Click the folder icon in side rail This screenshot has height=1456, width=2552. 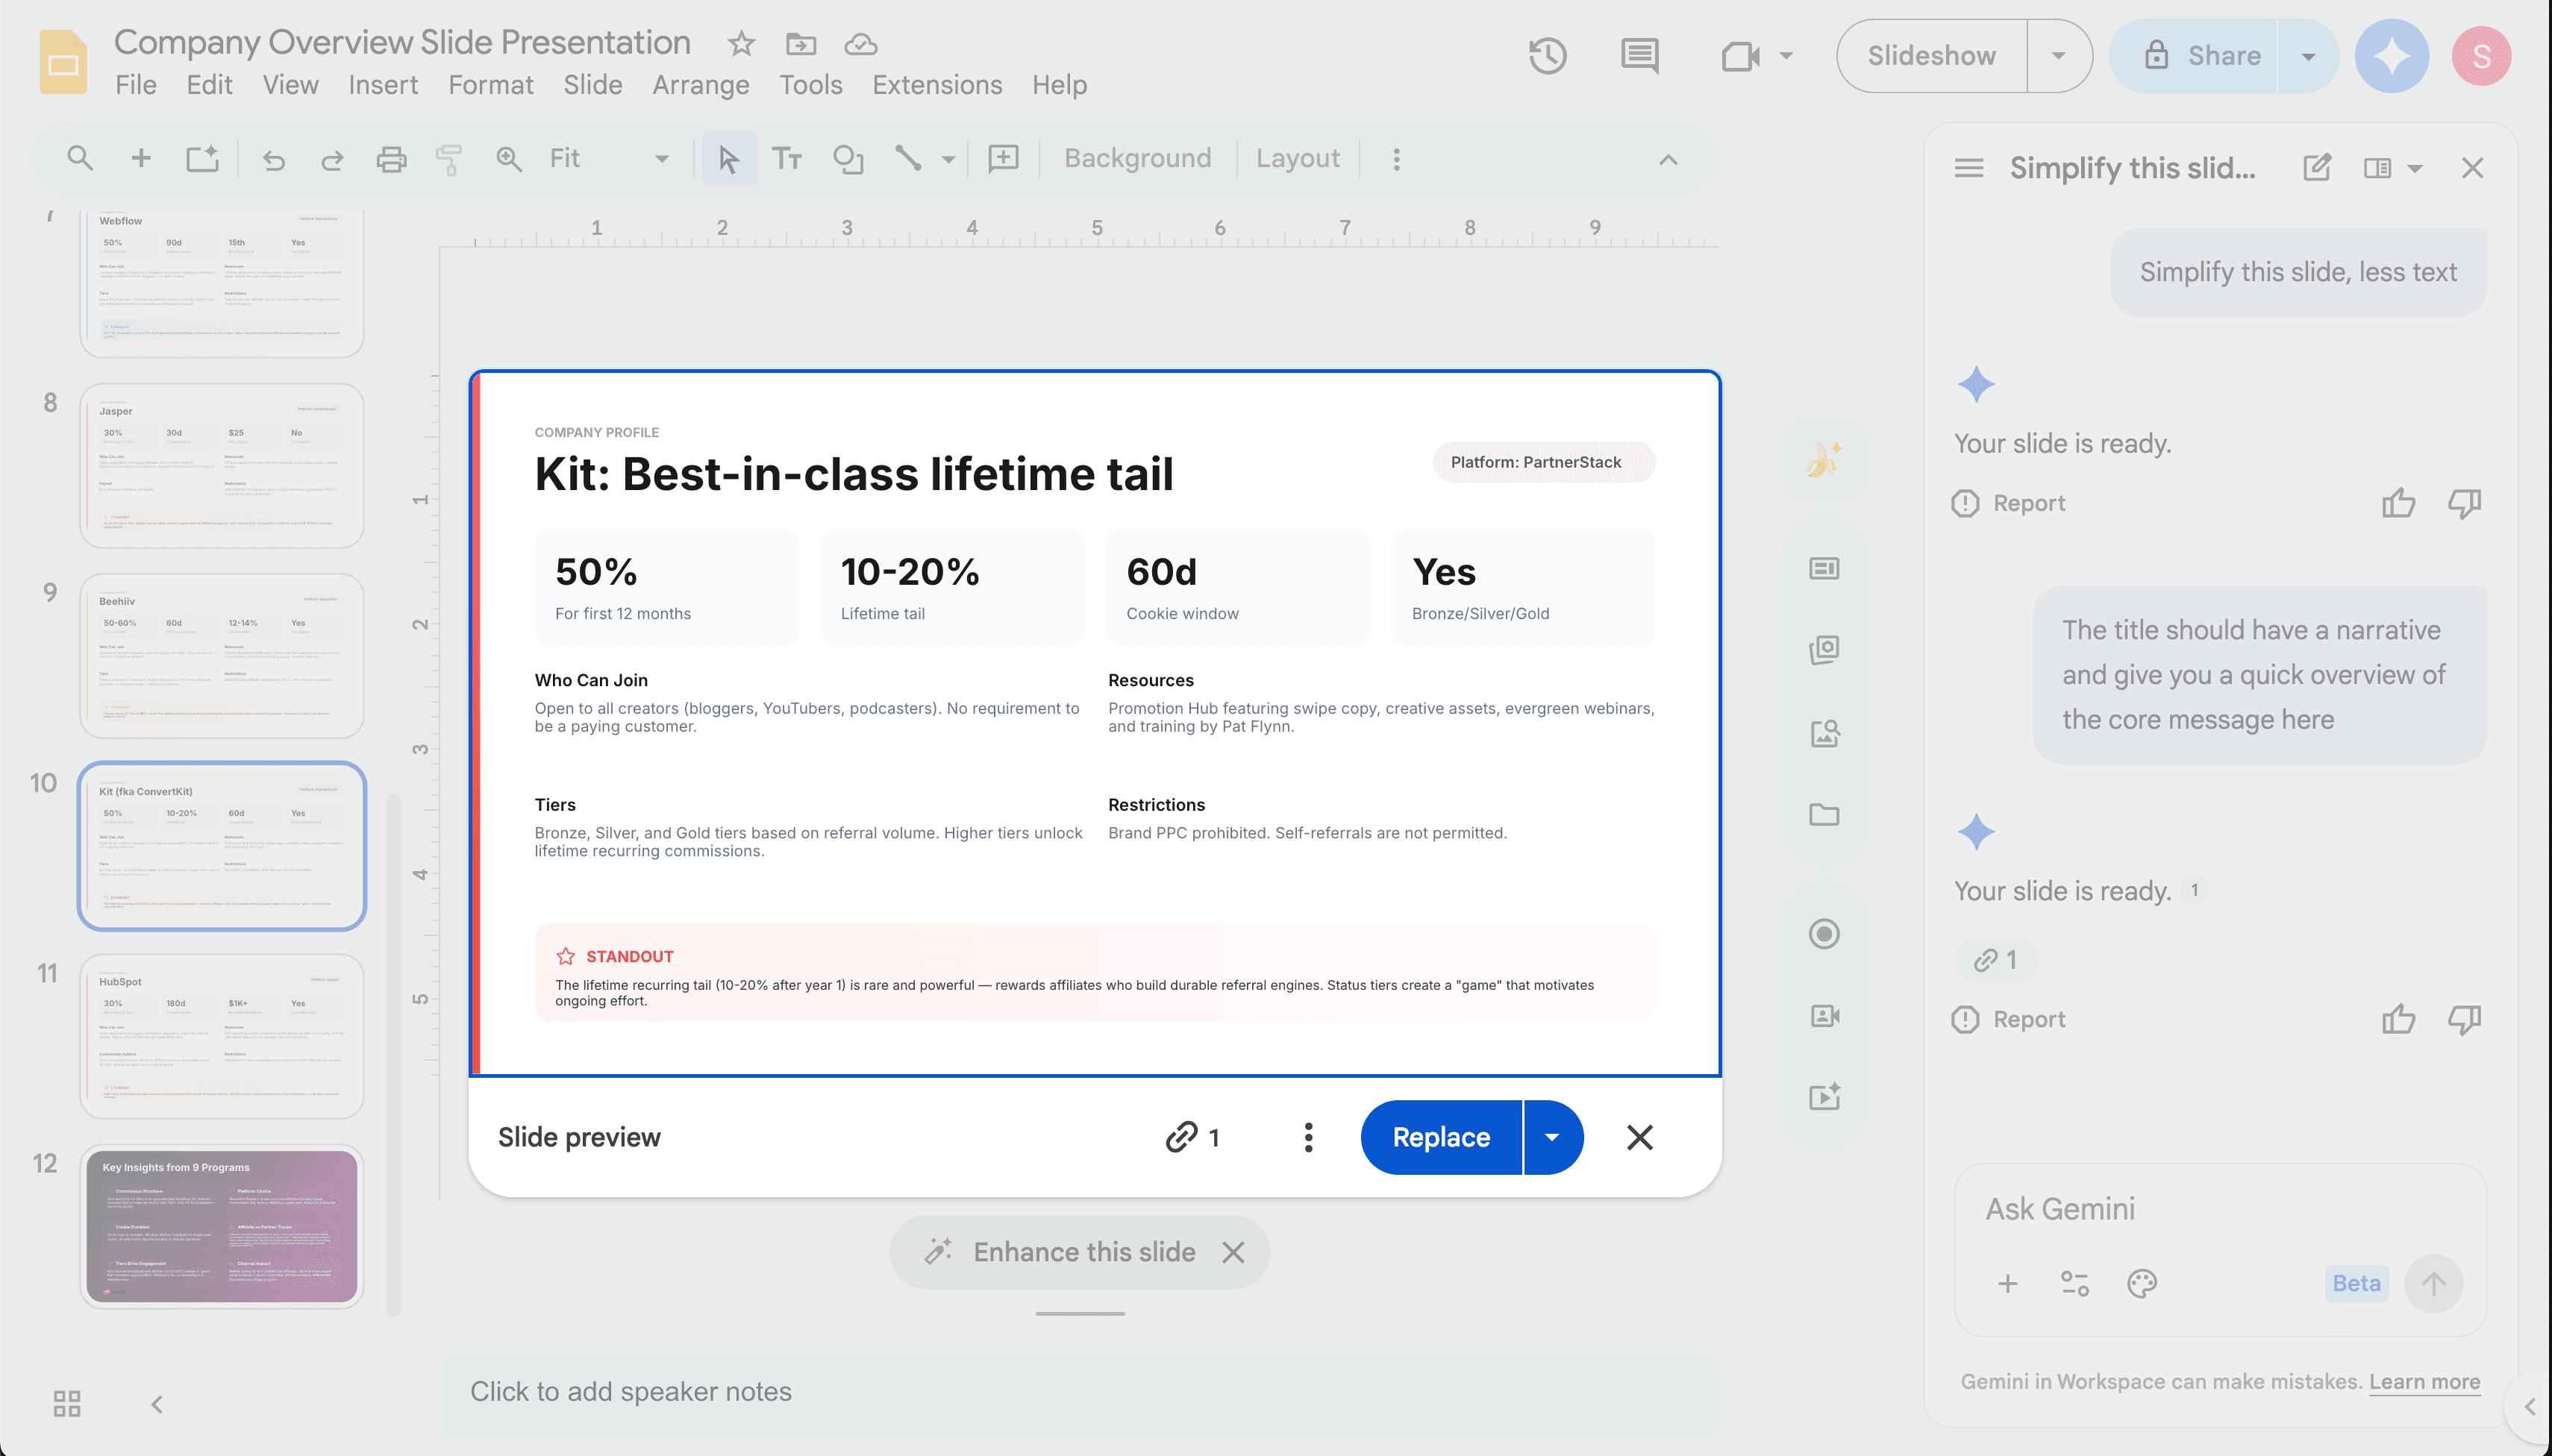[1824, 814]
